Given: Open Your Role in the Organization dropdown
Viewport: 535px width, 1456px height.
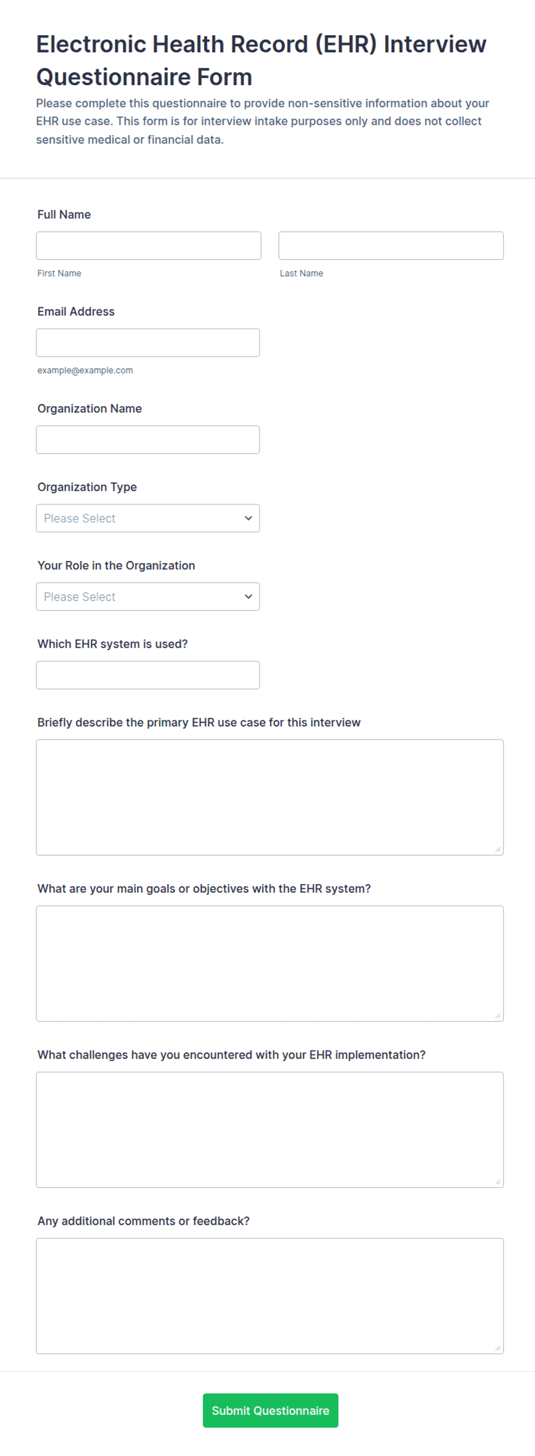Looking at the screenshot, I should (x=148, y=597).
